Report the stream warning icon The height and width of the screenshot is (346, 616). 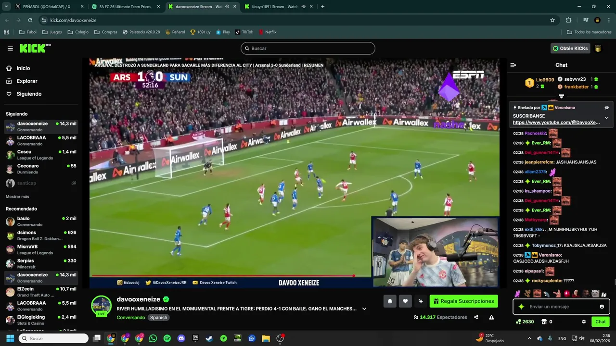click(x=491, y=317)
